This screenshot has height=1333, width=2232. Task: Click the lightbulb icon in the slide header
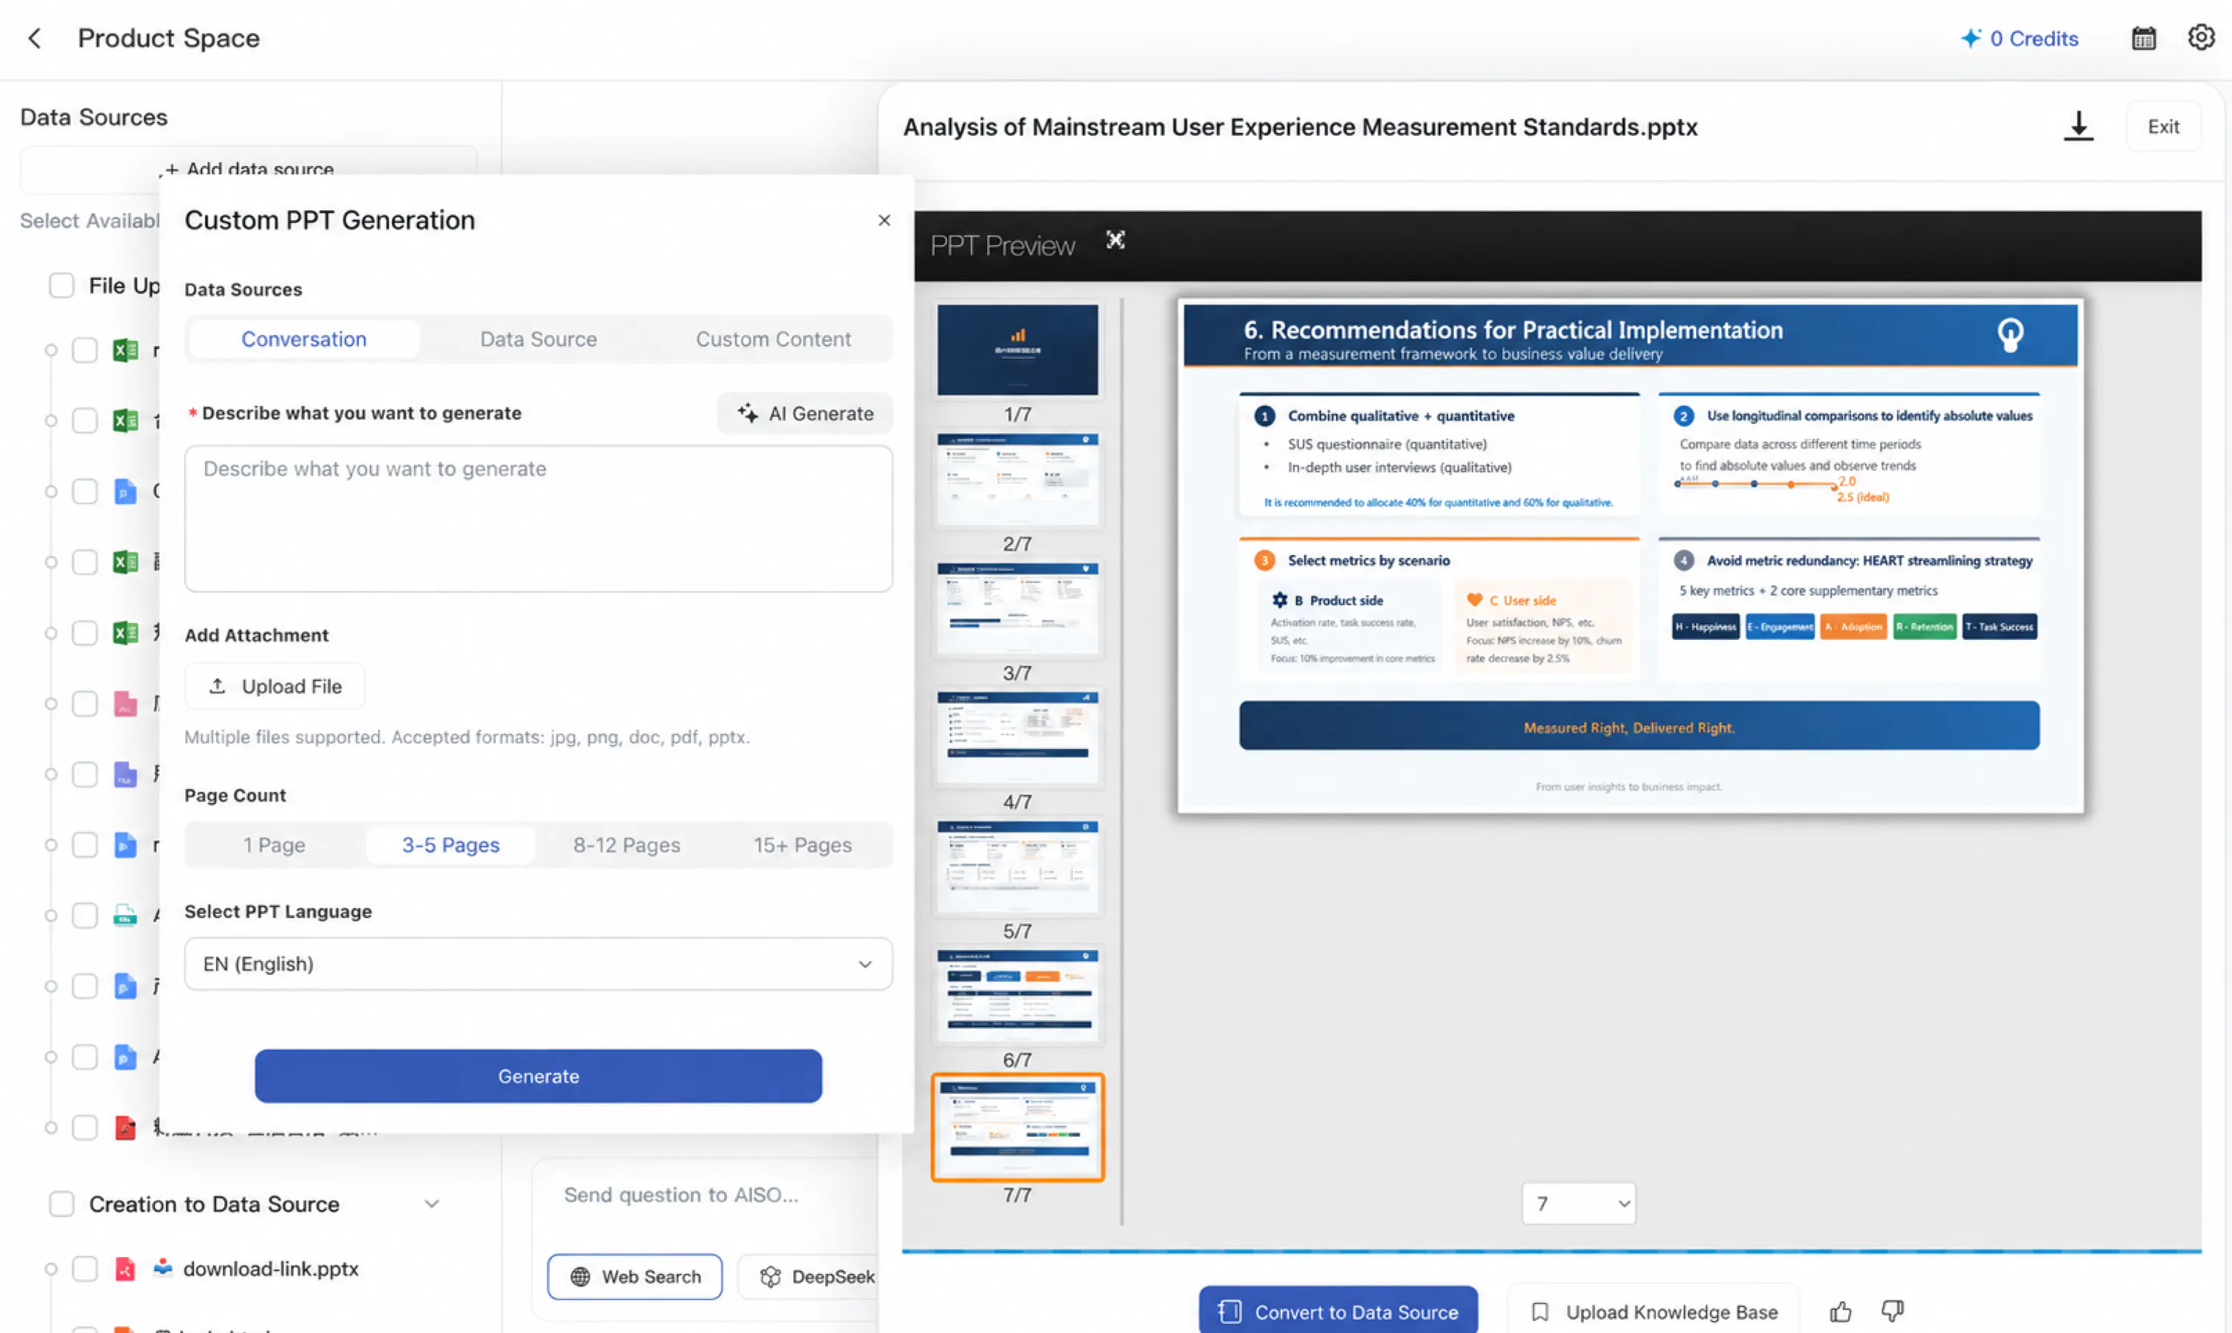click(x=2010, y=335)
